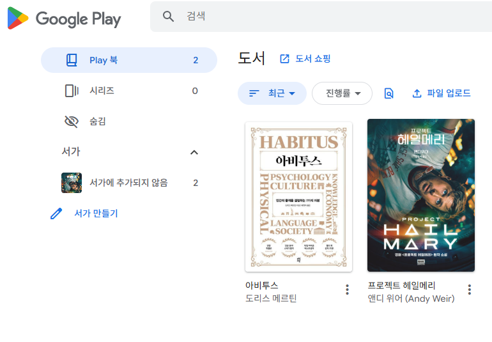Open more options for 아비투스
The height and width of the screenshot is (342, 492).
coord(347,290)
